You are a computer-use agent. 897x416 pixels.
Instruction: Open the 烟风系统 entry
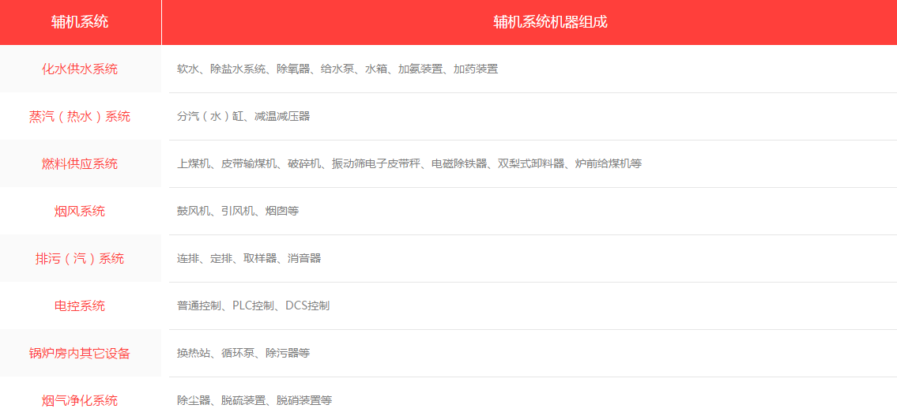(80, 211)
